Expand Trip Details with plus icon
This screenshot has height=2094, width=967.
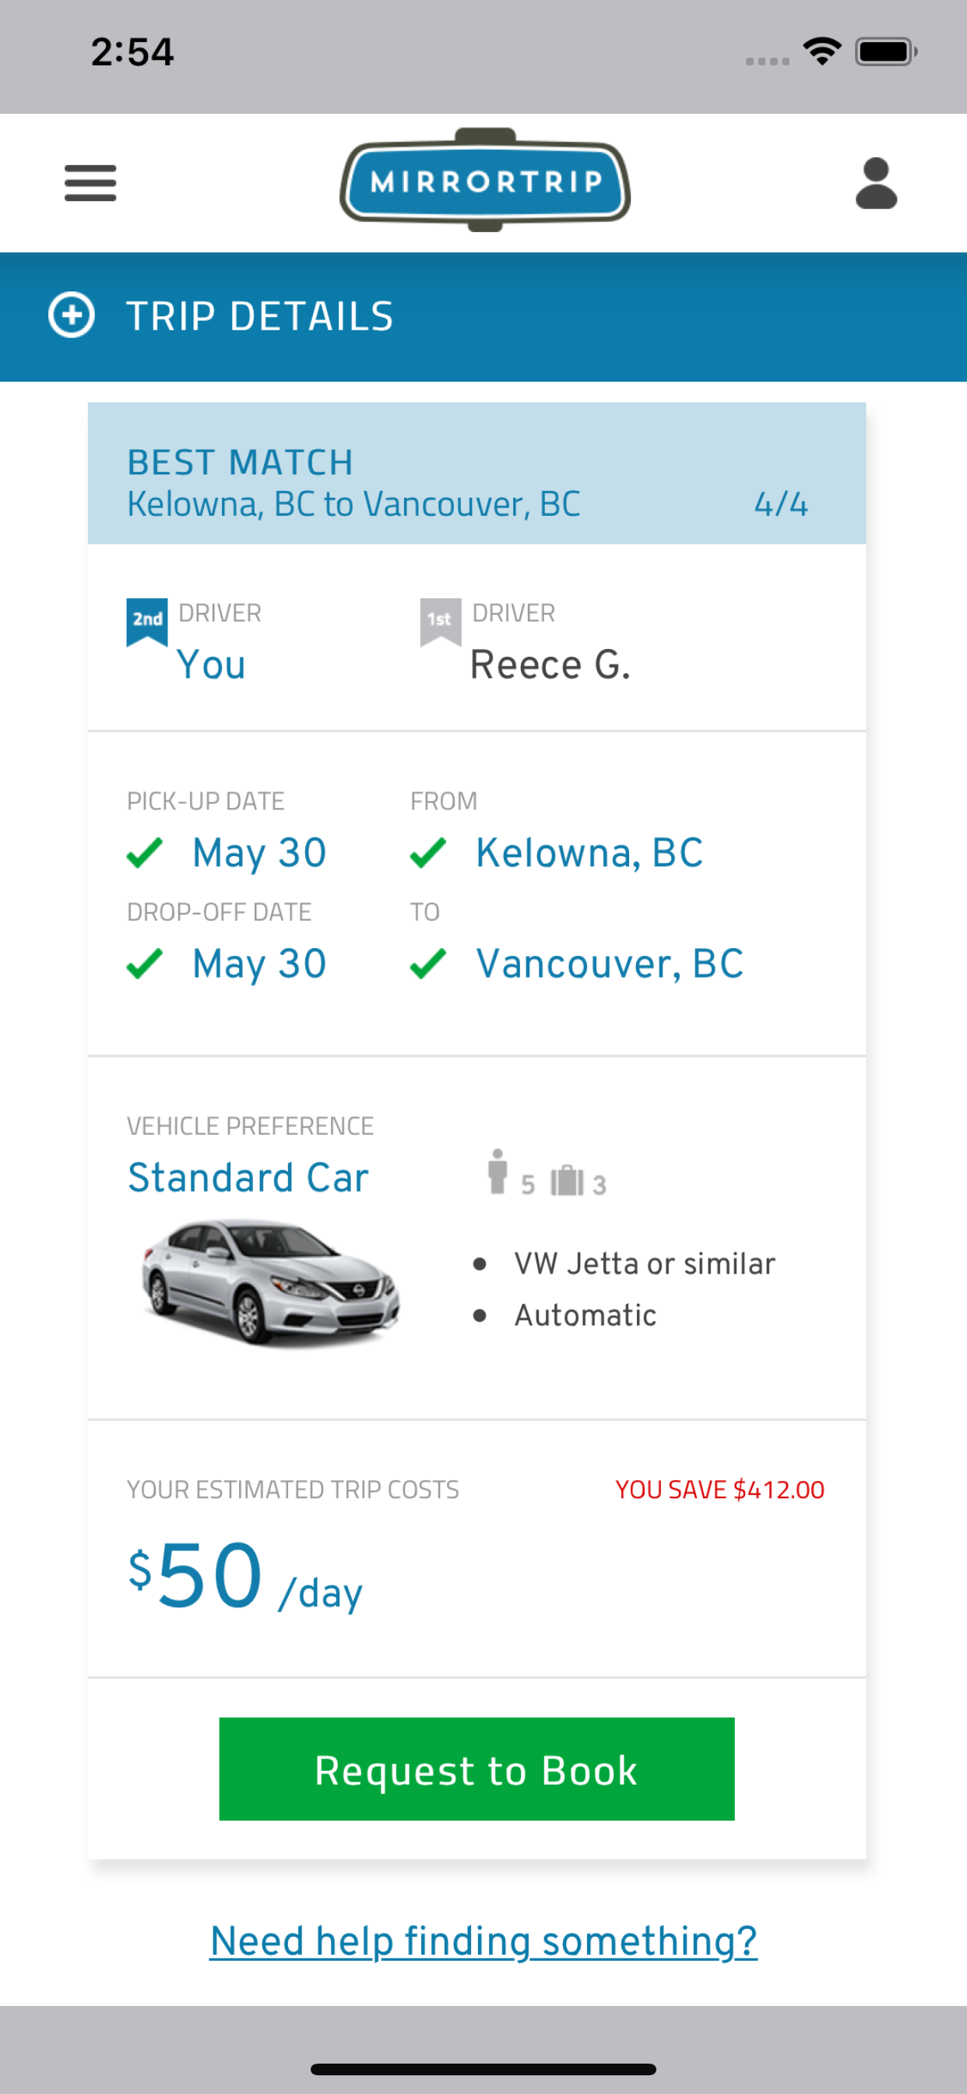tap(72, 316)
